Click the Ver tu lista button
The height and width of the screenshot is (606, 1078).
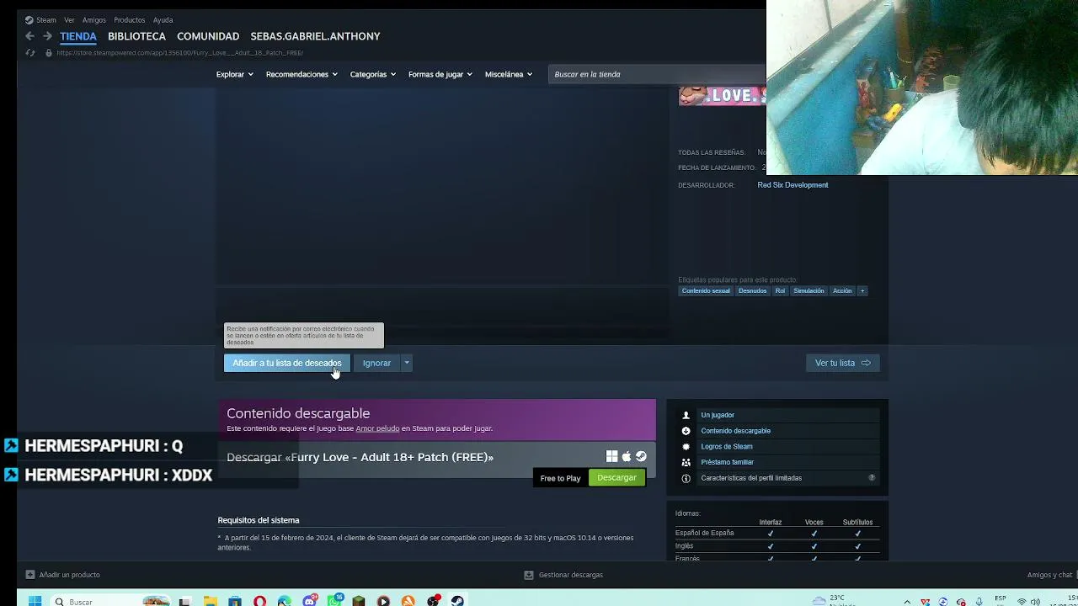(x=842, y=363)
